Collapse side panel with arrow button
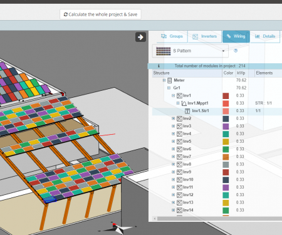 point(140,37)
